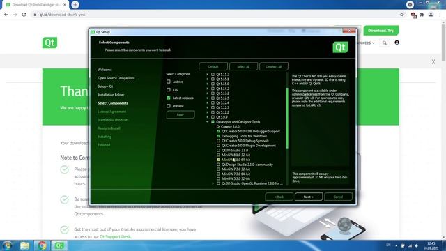
Task: Click the Filter button
Action: point(180,114)
